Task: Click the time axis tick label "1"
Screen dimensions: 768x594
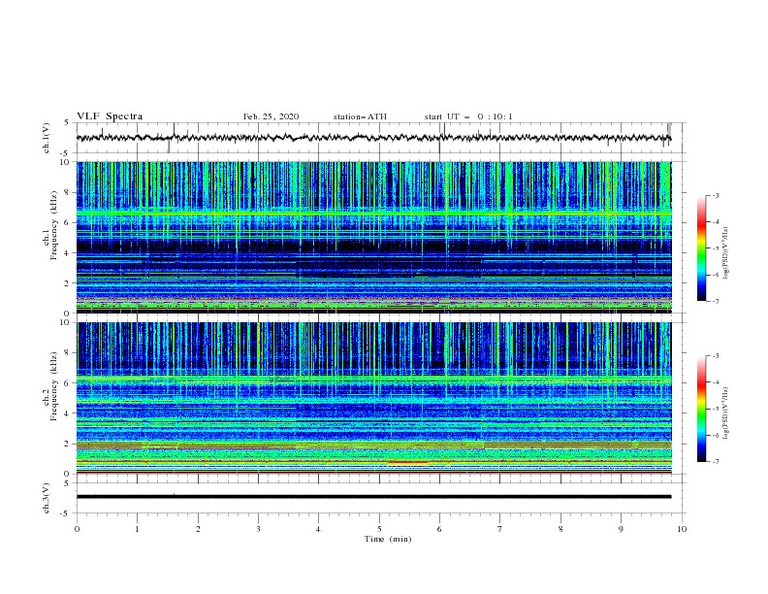Action: coord(137,529)
